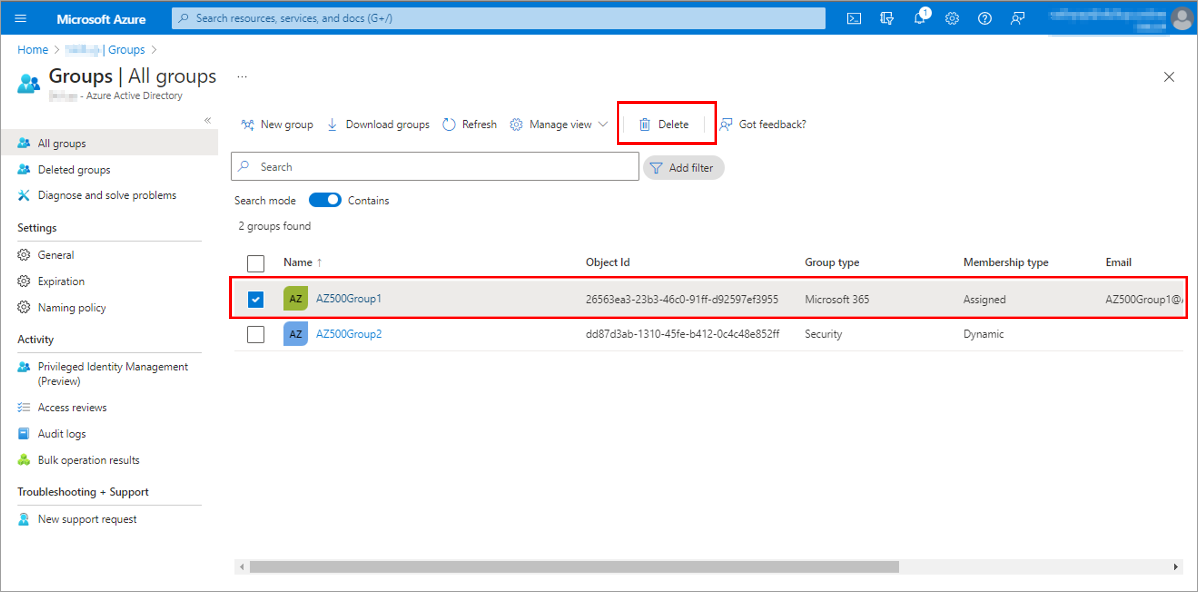This screenshot has height=592, width=1198.
Task: Toggle the Search mode Contains switch
Action: (325, 201)
